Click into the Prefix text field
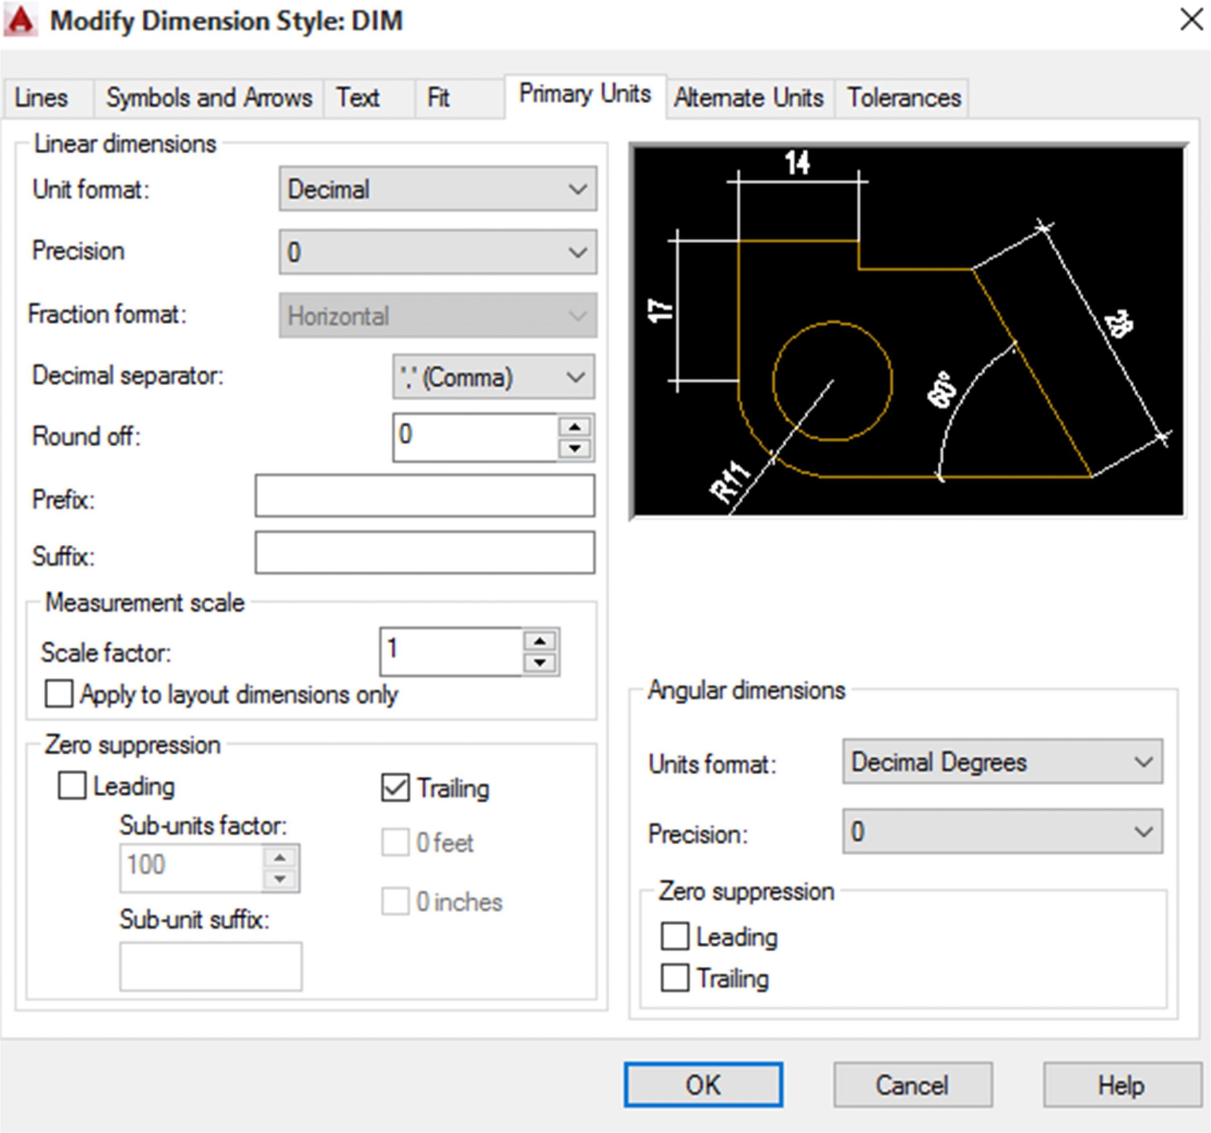The width and height of the screenshot is (1211, 1133). click(425, 496)
